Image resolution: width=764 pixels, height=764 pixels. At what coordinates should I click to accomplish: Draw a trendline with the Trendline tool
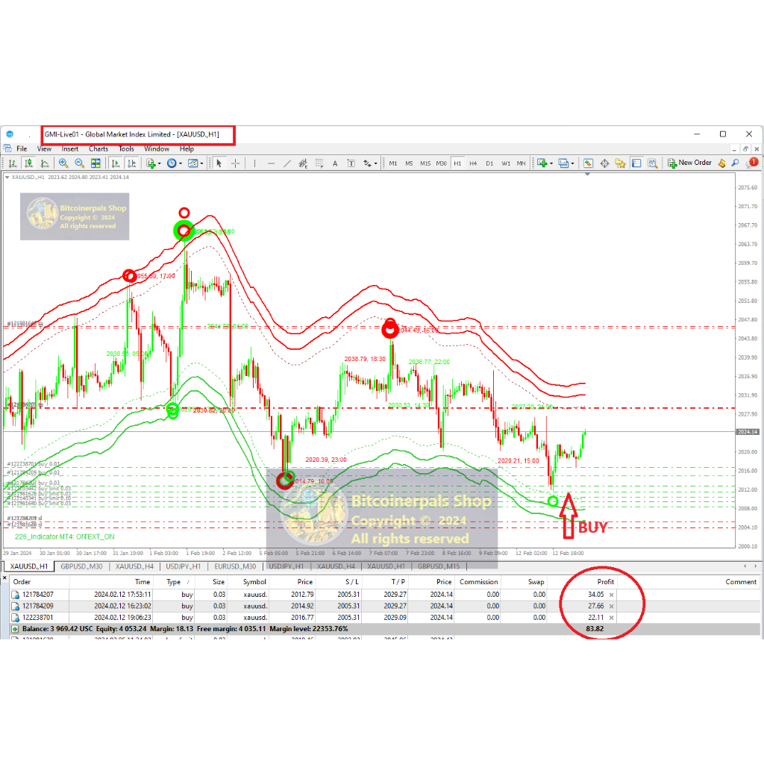[x=287, y=163]
